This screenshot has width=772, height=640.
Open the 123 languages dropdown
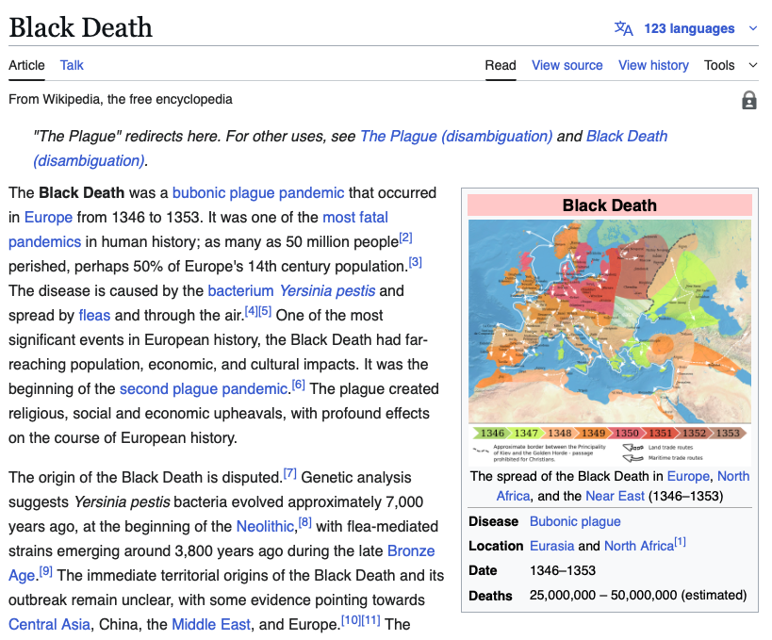pyautogui.click(x=689, y=28)
